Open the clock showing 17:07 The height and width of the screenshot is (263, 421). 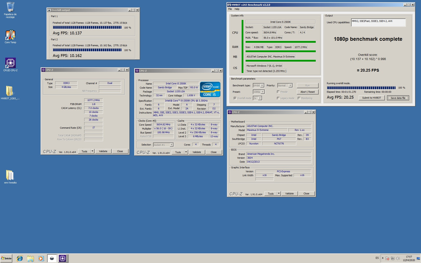409,258
